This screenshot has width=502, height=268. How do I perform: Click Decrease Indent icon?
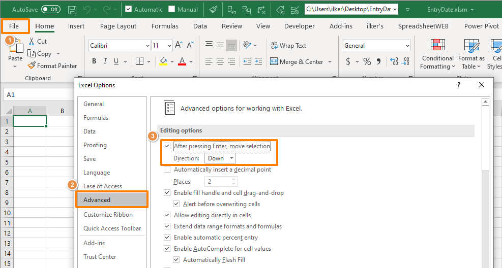point(247,61)
